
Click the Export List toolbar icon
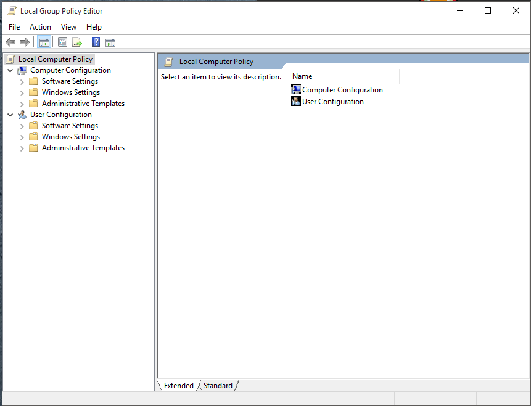[77, 43]
